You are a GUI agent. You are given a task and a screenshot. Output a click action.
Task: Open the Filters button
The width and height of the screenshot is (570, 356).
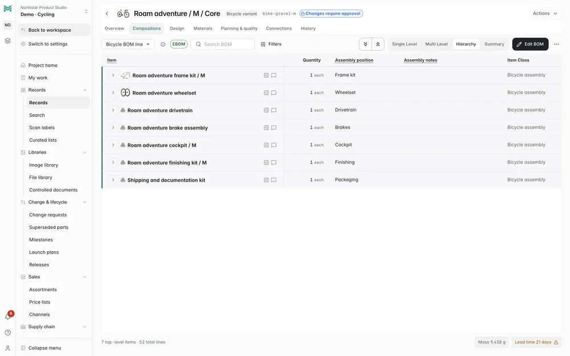pos(271,44)
